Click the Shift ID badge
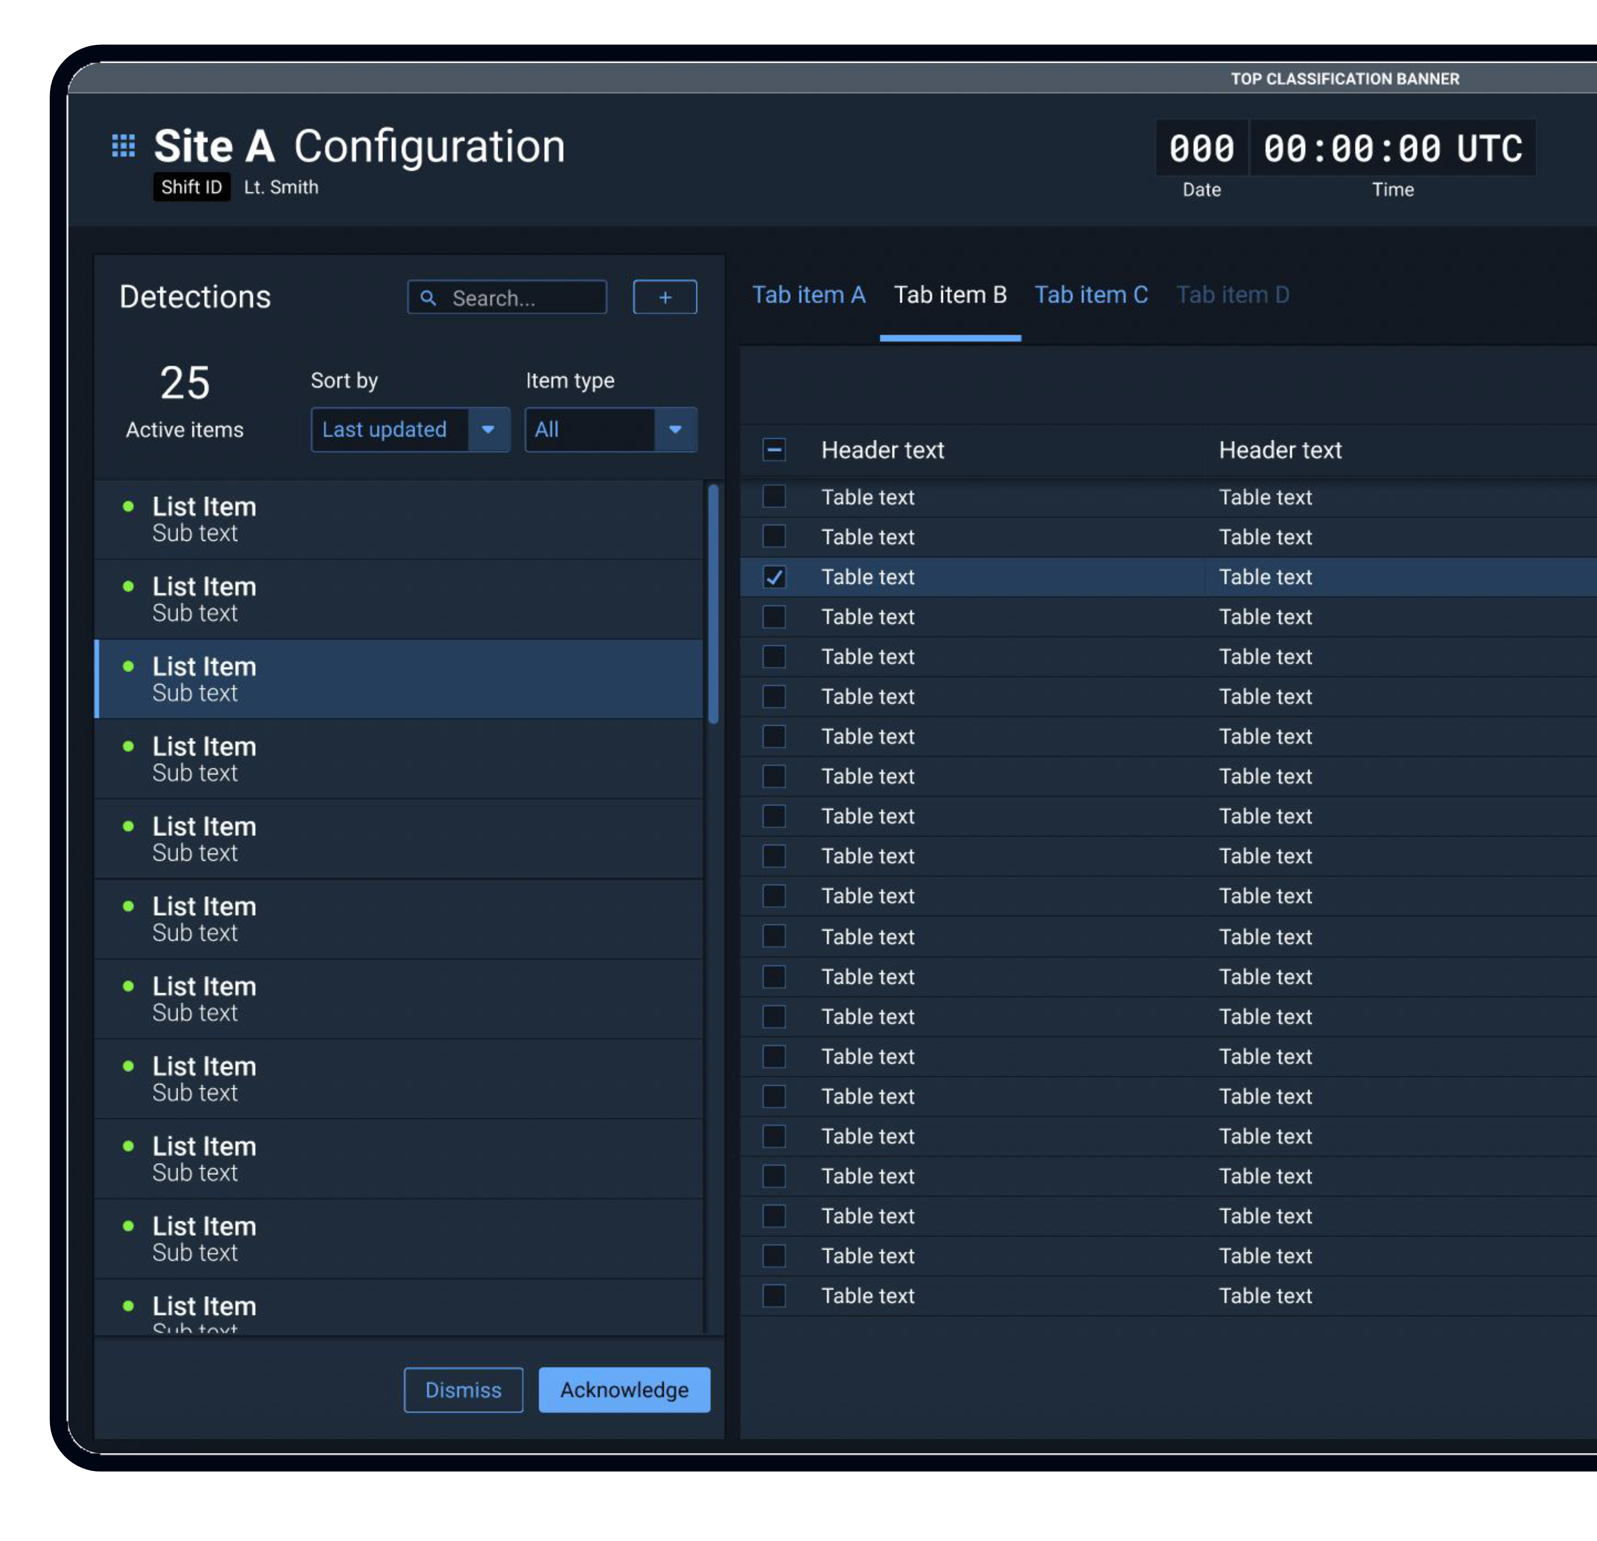 (x=192, y=187)
